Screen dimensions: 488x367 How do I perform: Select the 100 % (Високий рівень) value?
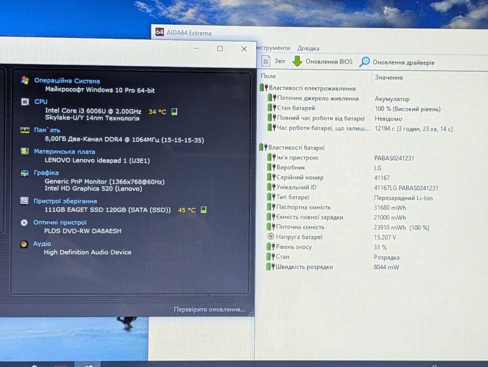tap(407, 109)
